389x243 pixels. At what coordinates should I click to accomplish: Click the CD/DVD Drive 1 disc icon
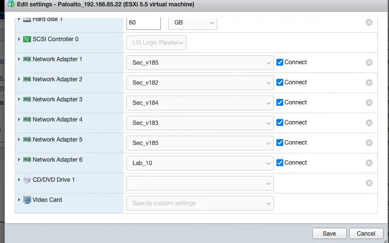click(x=27, y=180)
